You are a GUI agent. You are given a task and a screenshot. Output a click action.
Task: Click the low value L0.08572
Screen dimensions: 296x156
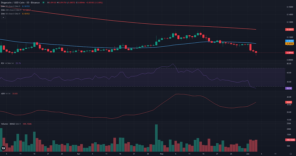[71, 3]
